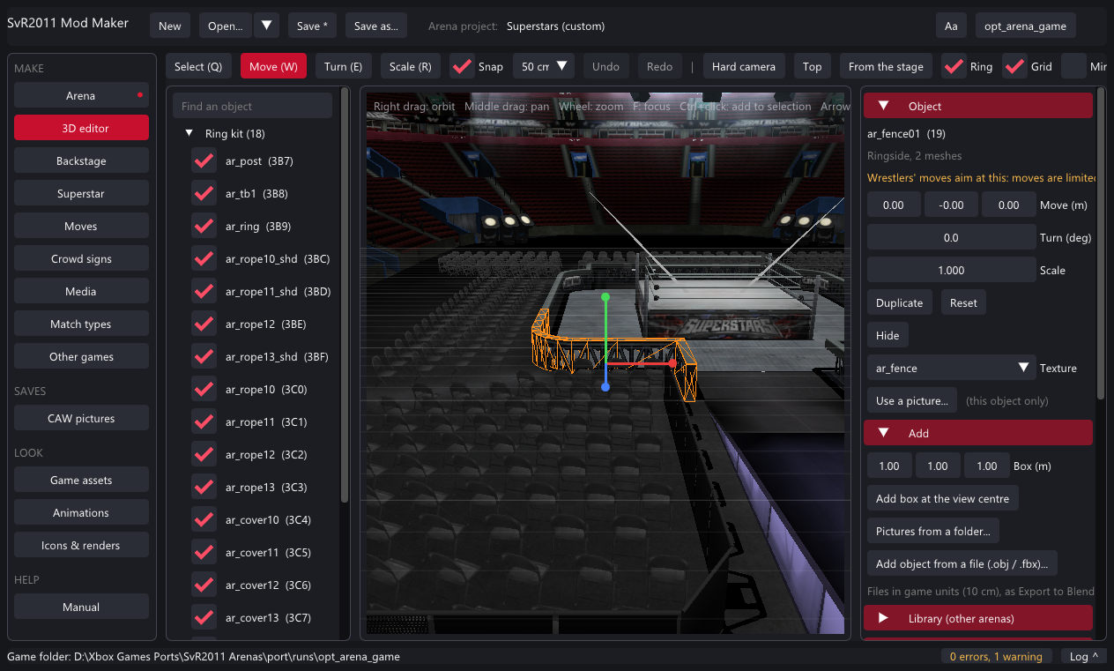Viewport: 1114px width, 671px height.
Task: Click the Scale 1.000 value field
Action: 951,270
